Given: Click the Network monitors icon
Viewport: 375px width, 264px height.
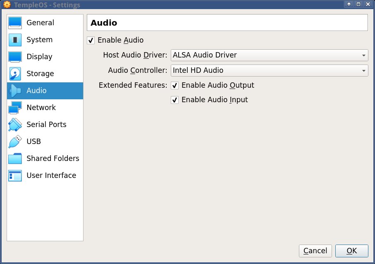Looking at the screenshot, I should click(15, 108).
